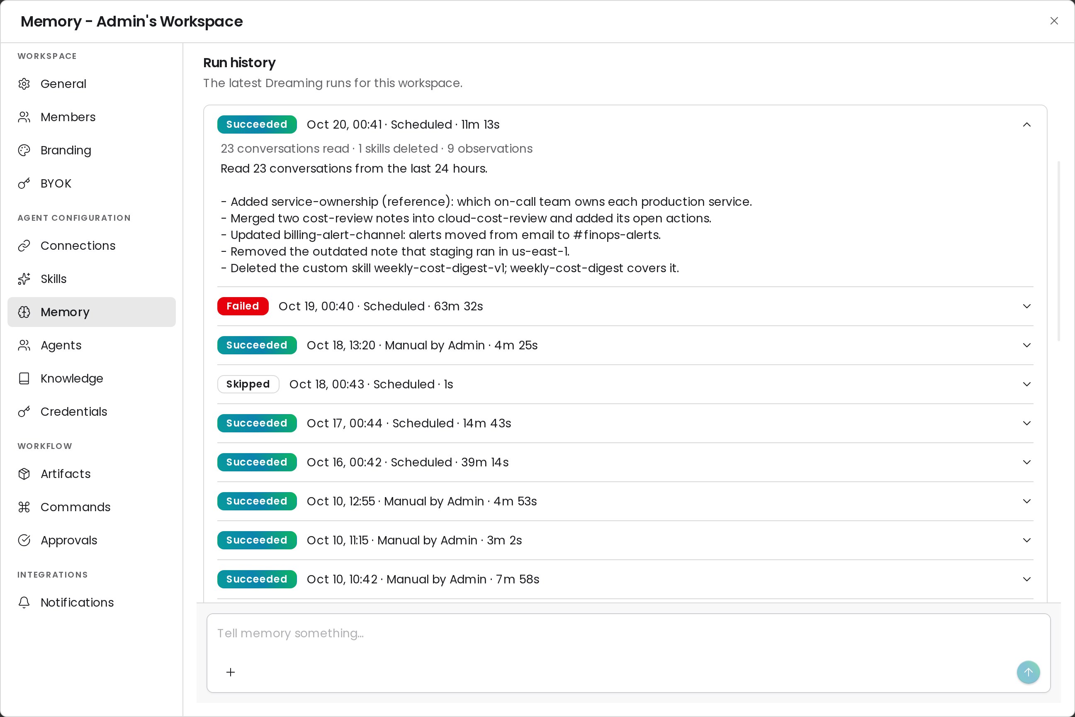Click the Memory brain icon

[24, 312]
